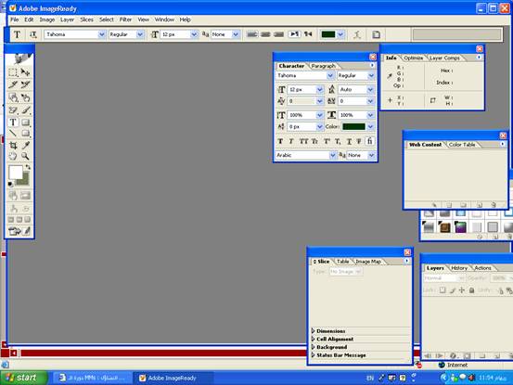Viewport: 513px width, 385px height.
Task: Open the Filter menu
Action: [x=125, y=19]
